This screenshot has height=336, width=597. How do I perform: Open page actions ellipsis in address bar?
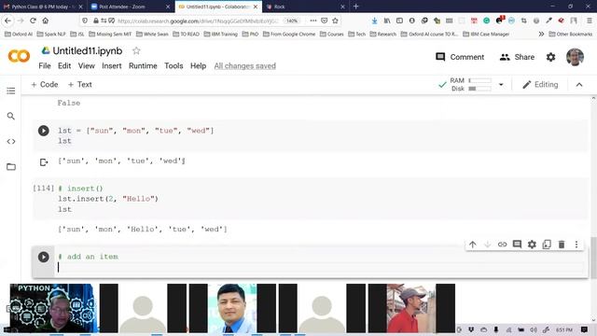[x=313, y=21]
